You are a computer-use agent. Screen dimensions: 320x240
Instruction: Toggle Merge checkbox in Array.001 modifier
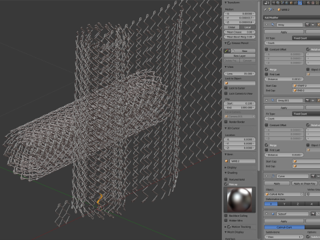click(x=267, y=145)
